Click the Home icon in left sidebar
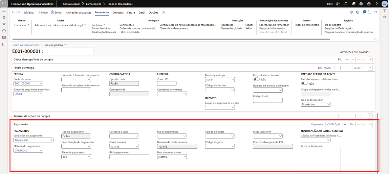 4,17
